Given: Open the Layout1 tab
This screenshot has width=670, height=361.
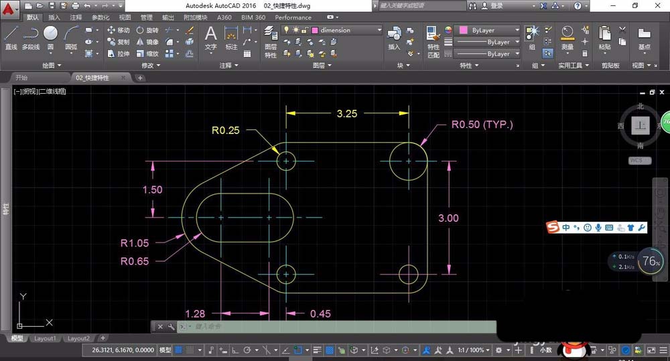Looking at the screenshot, I should pos(46,339).
